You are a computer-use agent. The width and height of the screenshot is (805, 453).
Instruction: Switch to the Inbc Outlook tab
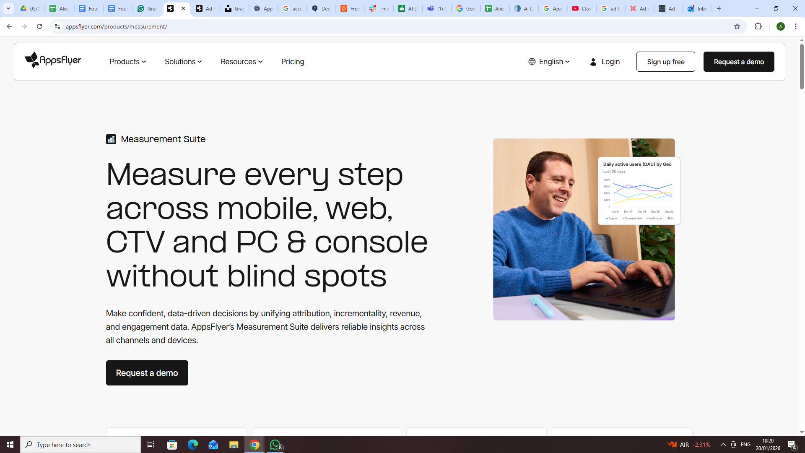coord(698,8)
